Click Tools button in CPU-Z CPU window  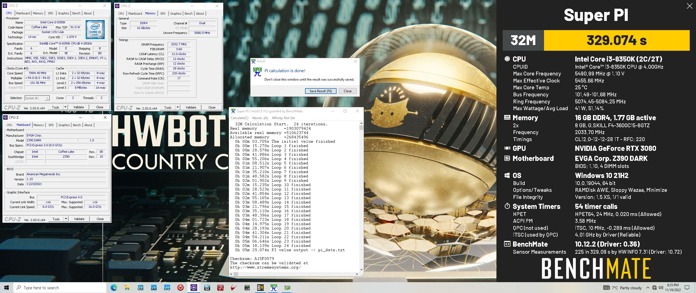tap(55, 107)
